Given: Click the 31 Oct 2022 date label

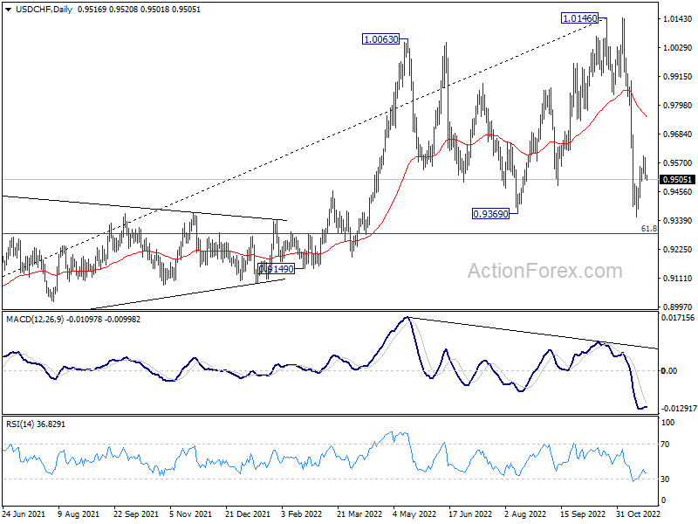Looking at the screenshot, I should pyautogui.click(x=638, y=514).
